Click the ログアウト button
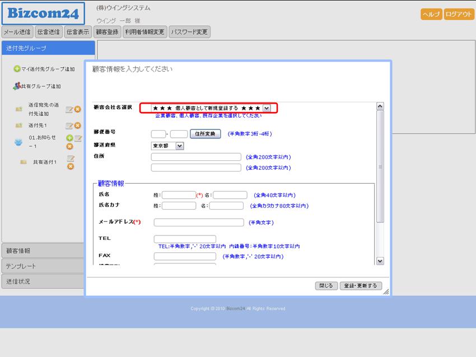Image resolution: width=476 pixels, height=357 pixels. tap(459, 15)
